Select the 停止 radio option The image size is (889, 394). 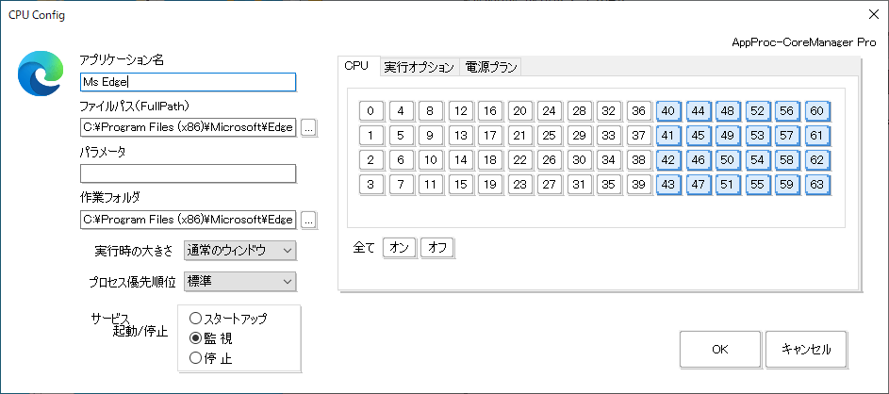[196, 357]
